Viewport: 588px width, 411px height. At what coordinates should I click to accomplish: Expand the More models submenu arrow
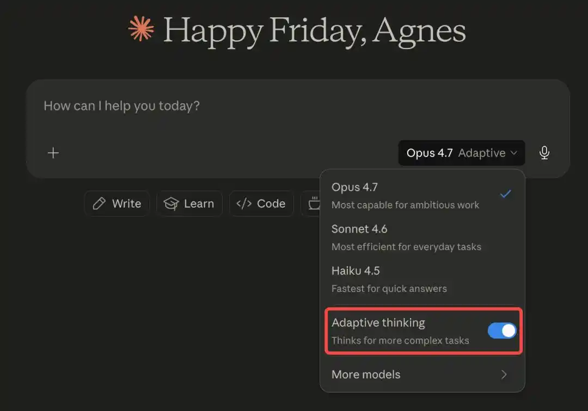pos(504,375)
